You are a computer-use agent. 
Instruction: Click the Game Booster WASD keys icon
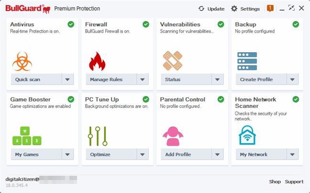tap(27, 136)
